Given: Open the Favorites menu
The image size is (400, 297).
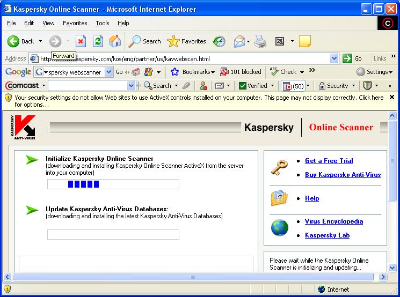Looking at the screenshot, I should coord(75,23).
